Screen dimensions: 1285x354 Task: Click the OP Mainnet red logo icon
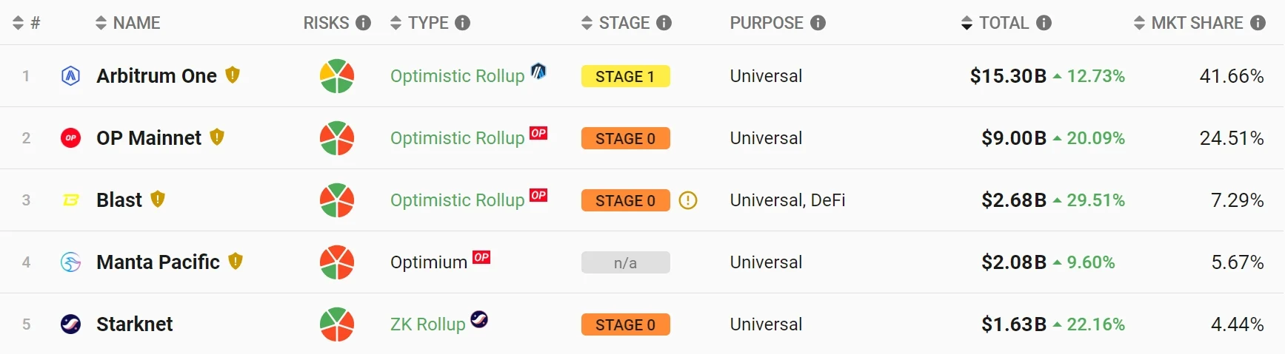coord(70,137)
